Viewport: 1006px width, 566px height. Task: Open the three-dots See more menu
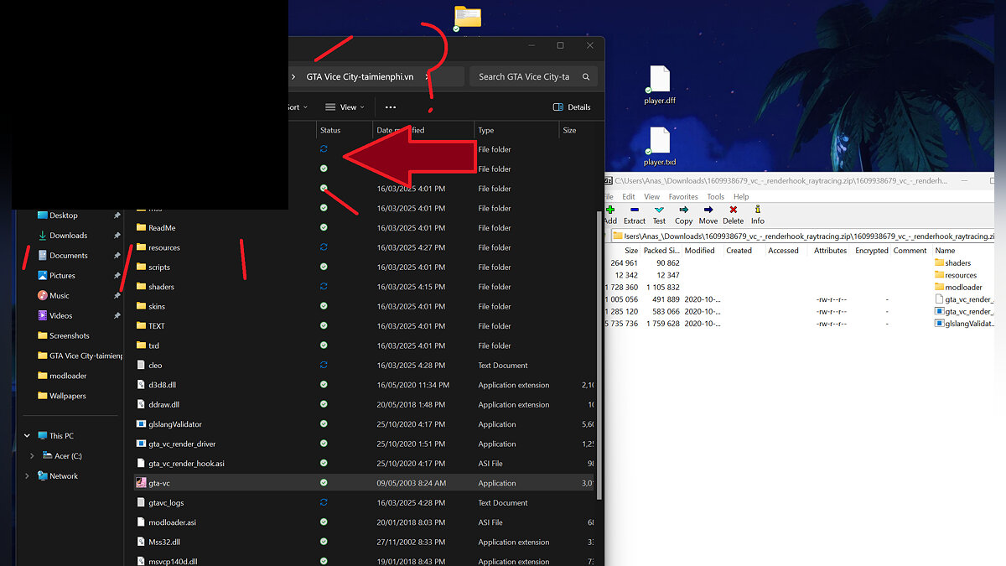(x=391, y=107)
